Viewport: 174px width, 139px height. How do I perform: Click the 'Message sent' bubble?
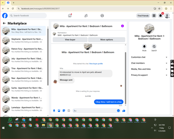pyautogui.click(x=66, y=80)
